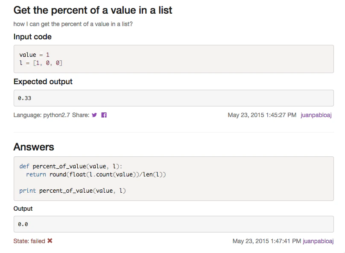Screen dimensions: 345x253
Task: Click the percent_of_value answer code block
Action: [x=173, y=179]
